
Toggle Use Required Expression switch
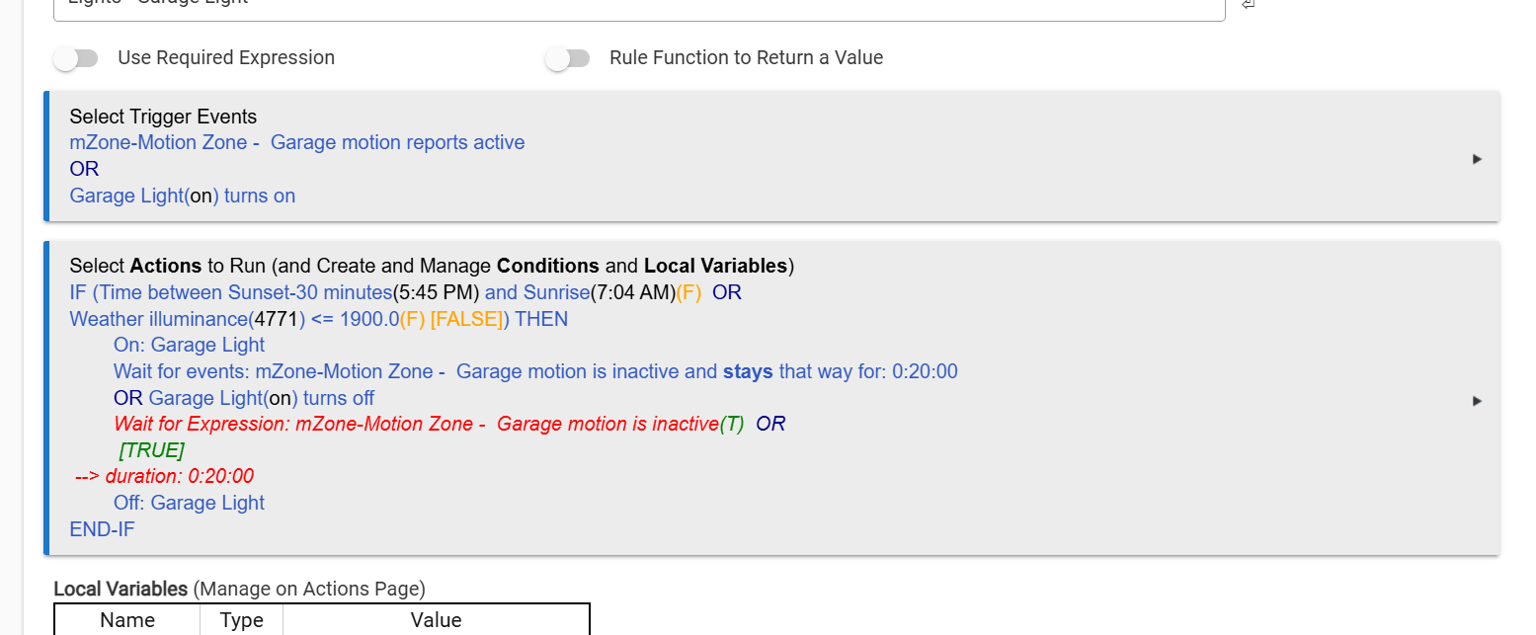point(76,58)
